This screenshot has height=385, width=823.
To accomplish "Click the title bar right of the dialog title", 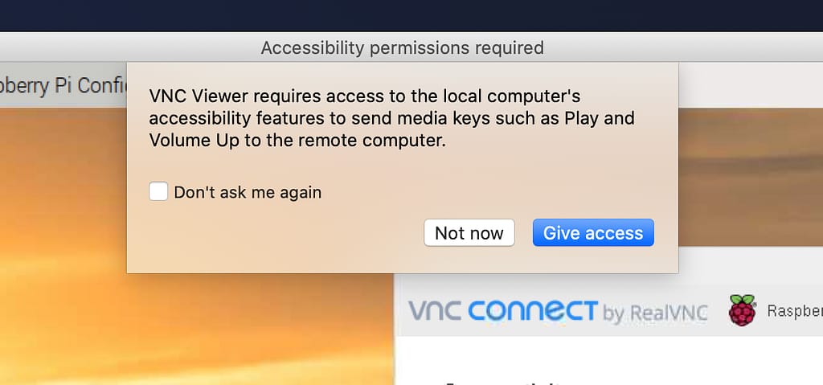I will tap(683, 48).
